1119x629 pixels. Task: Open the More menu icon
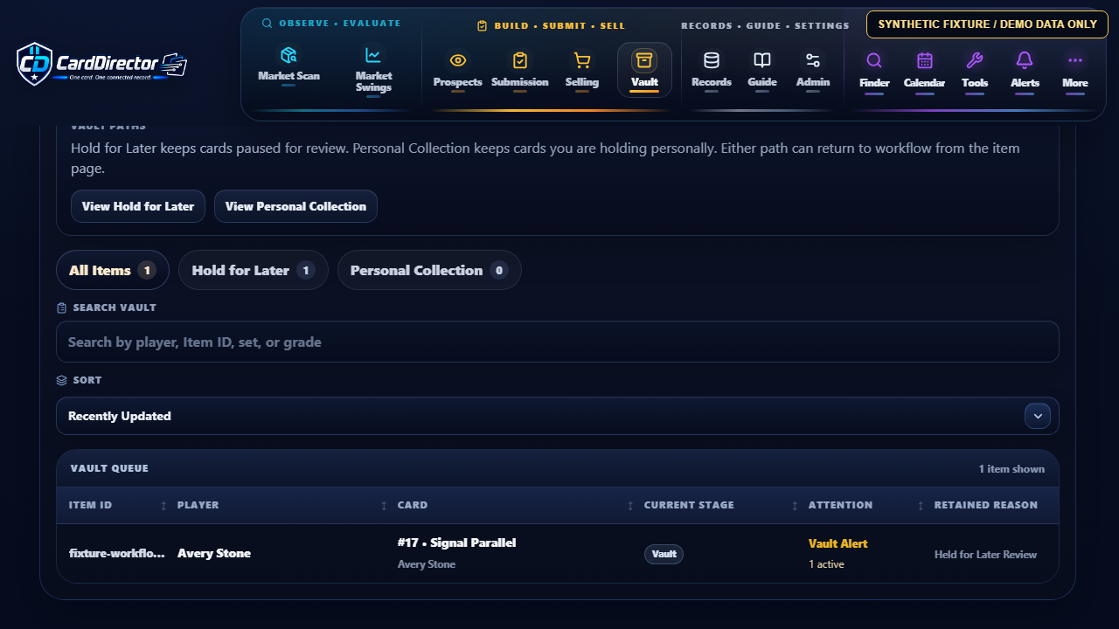(1075, 60)
